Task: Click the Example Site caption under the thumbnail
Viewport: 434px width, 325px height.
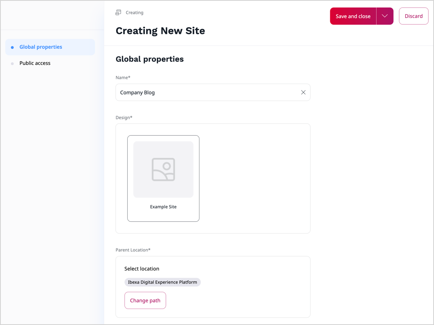Action: coord(163,207)
